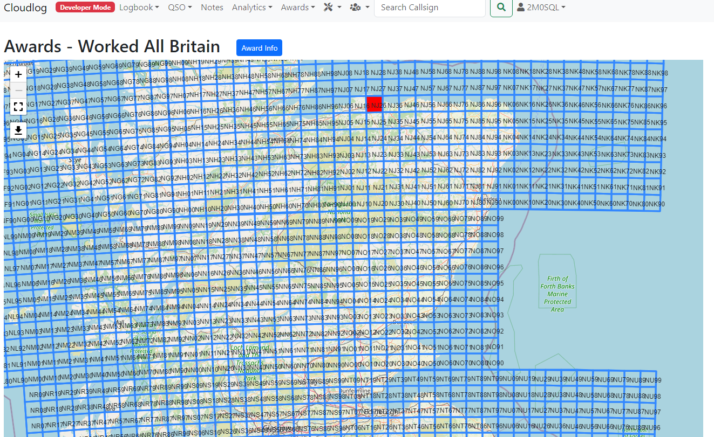
Task: Click the Firth of Forth Banks map label
Action: click(557, 294)
